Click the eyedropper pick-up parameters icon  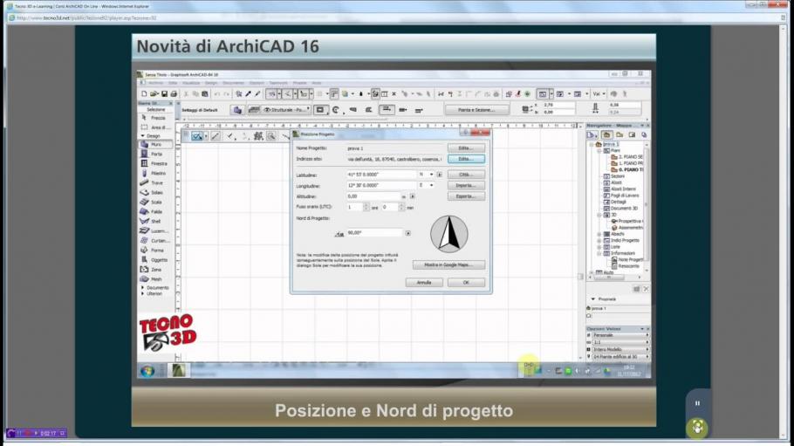248,93
